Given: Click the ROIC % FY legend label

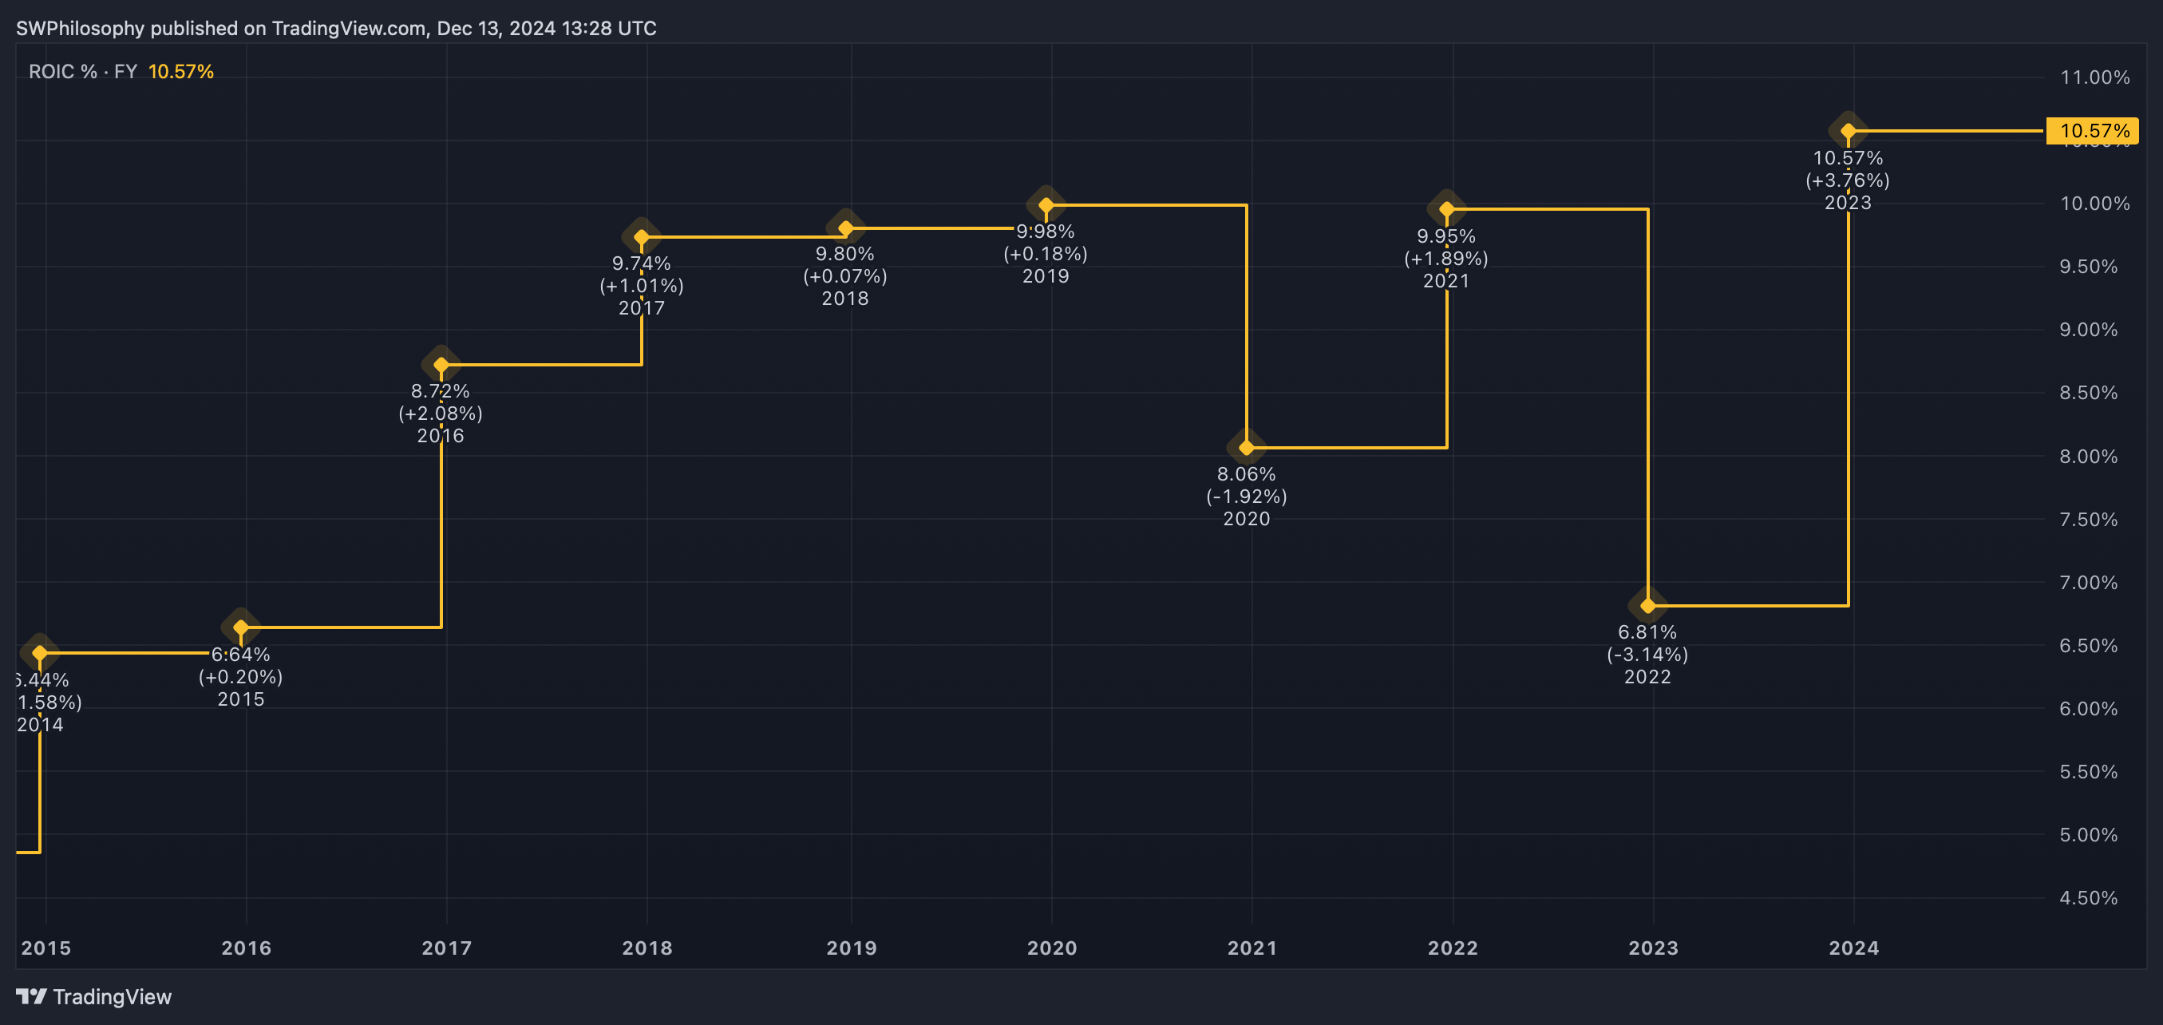Looking at the screenshot, I should 82,71.
